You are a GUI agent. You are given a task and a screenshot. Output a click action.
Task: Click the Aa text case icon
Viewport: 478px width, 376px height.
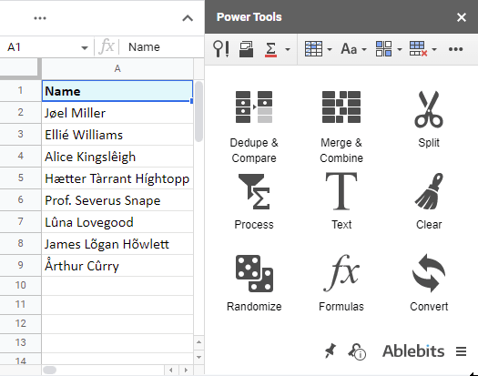349,49
